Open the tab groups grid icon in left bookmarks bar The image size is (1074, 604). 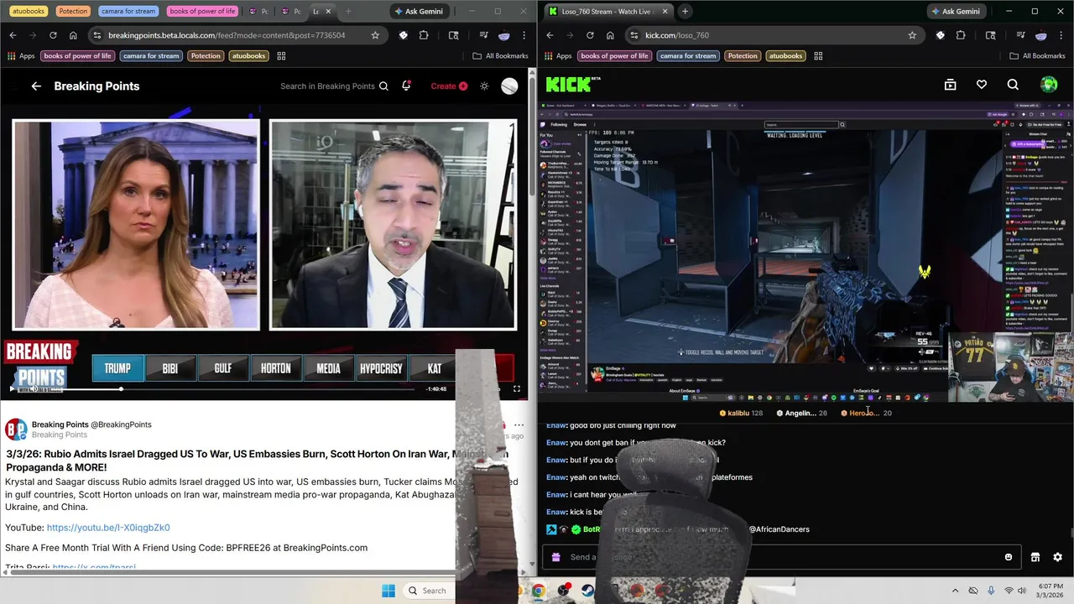(281, 56)
